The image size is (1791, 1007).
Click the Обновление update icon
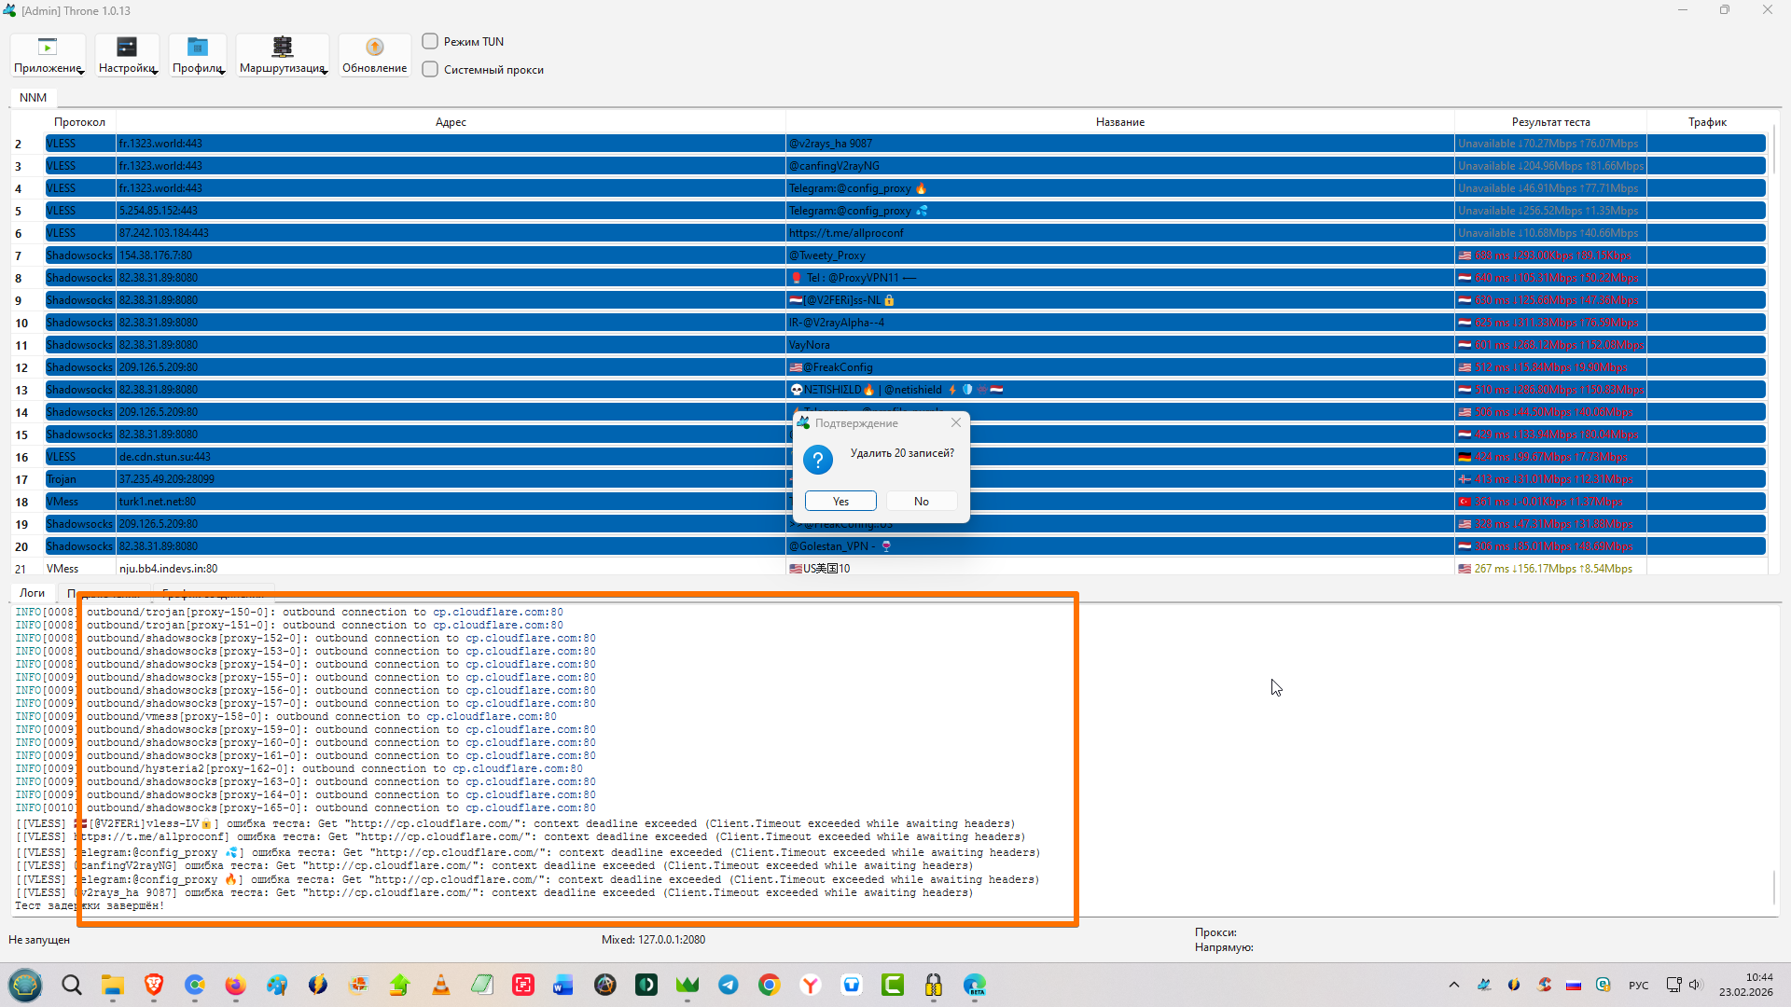coord(374,47)
